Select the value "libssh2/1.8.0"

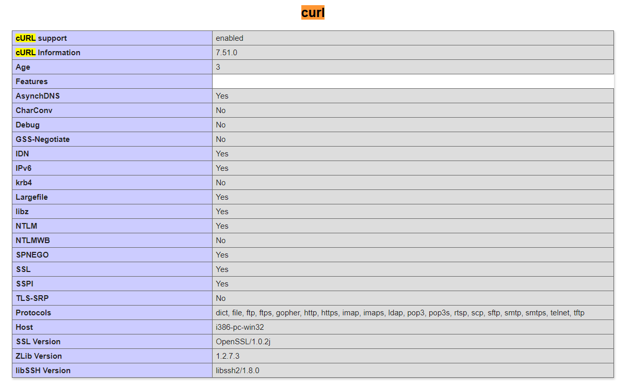237,371
